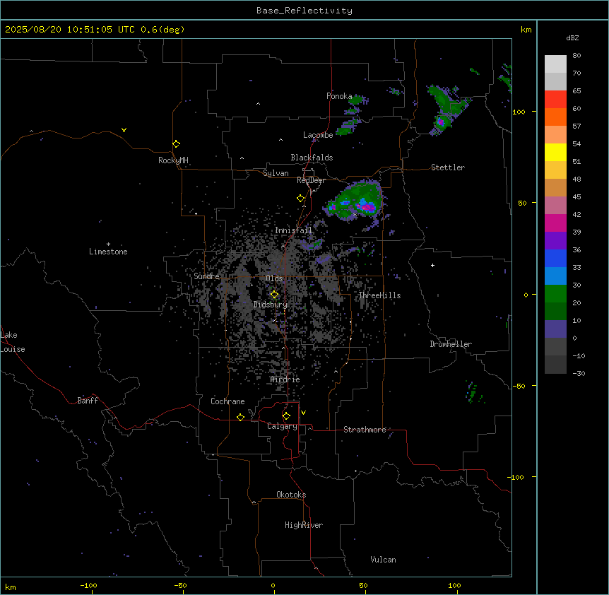Click the Sundre label
Viewport: 609px width, 595px height.
206,276
